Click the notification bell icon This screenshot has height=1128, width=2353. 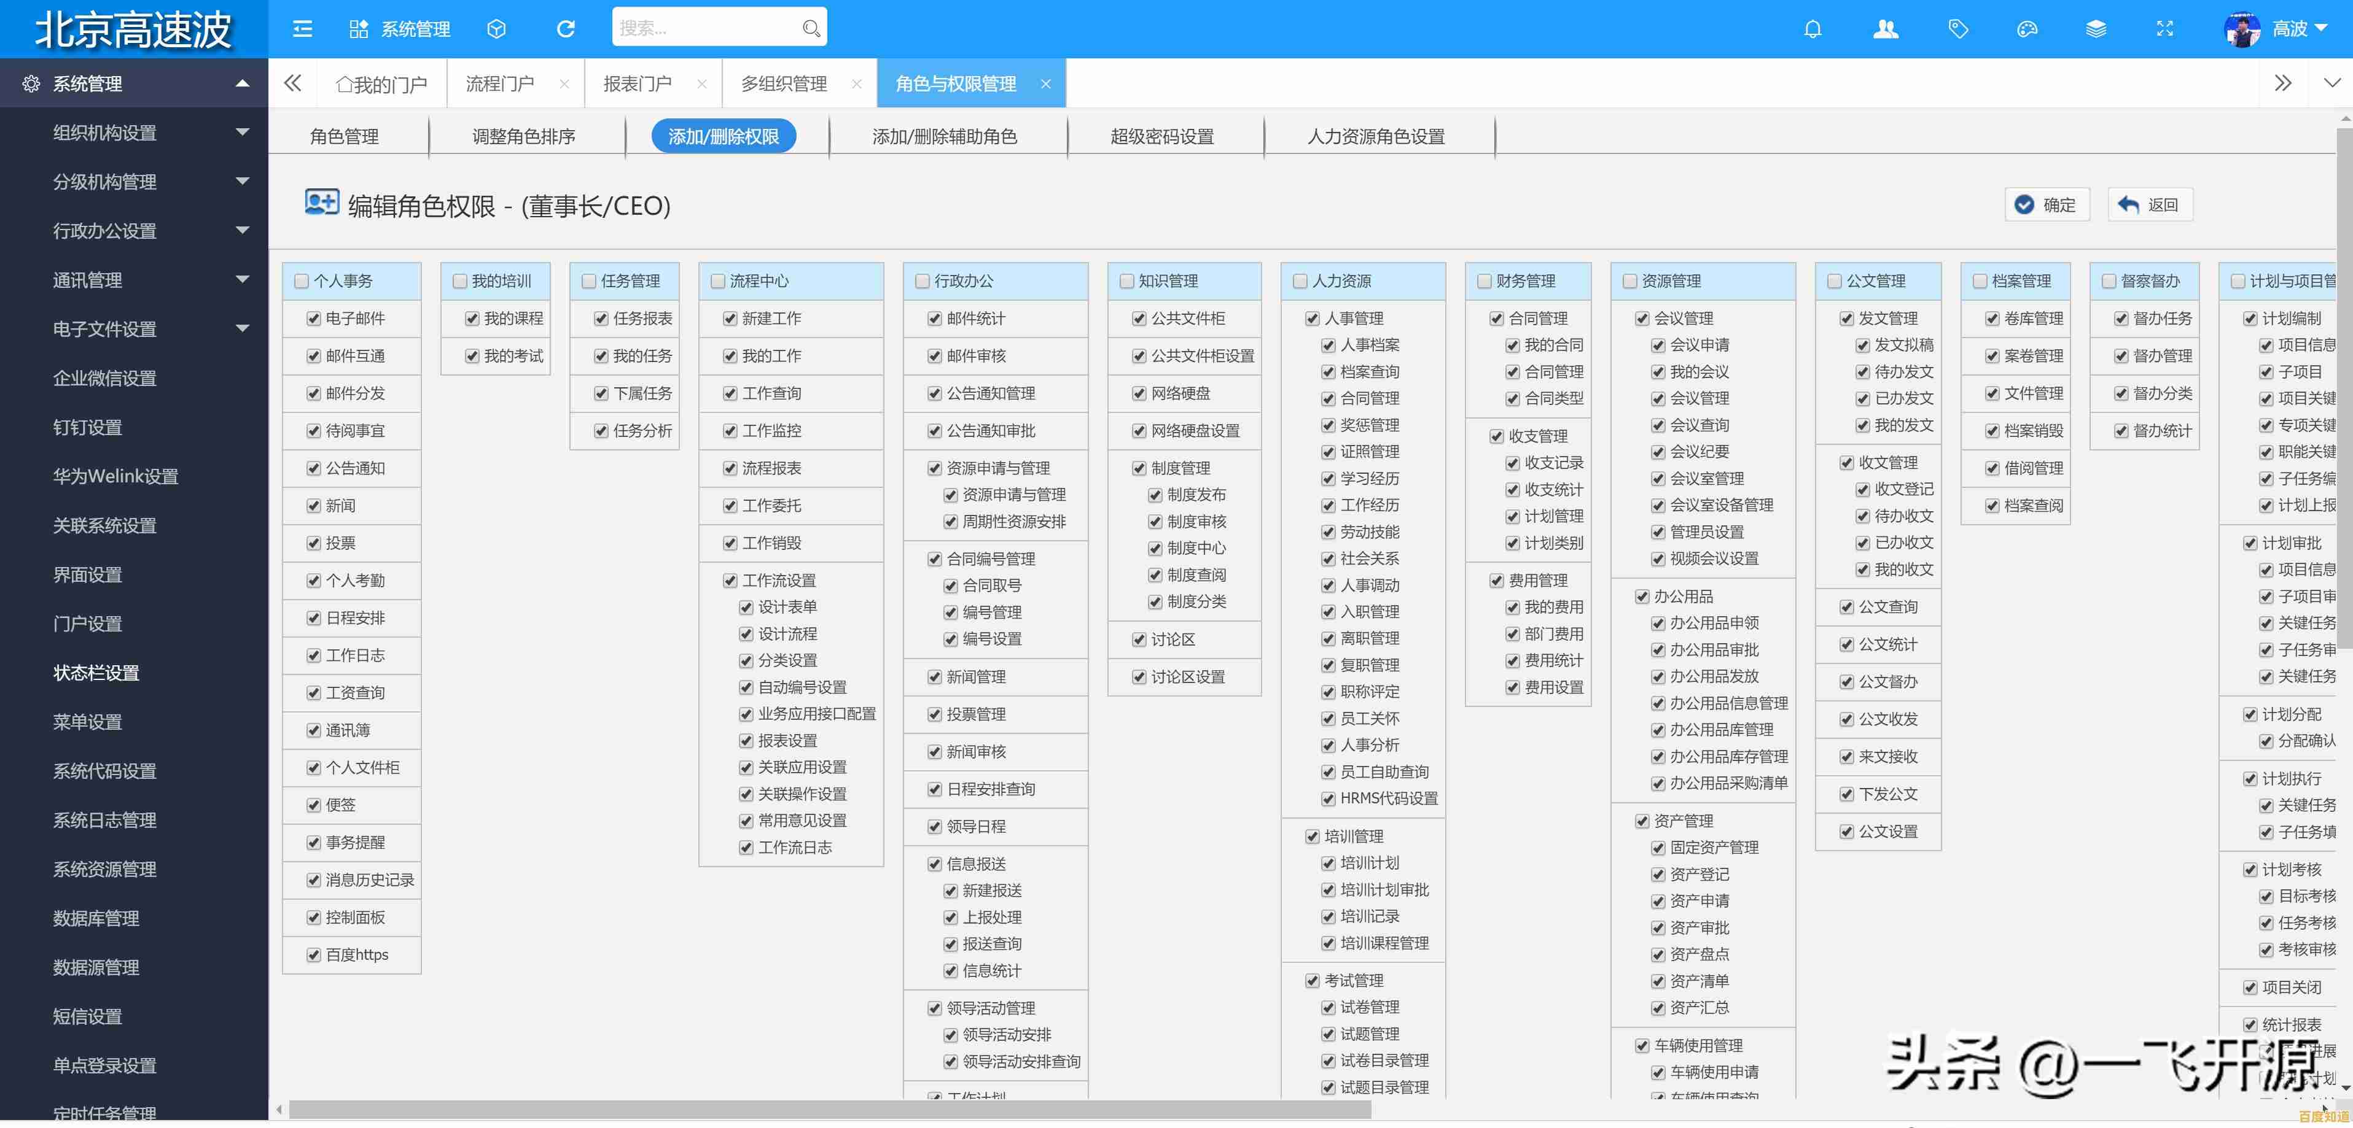pos(1813,29)
